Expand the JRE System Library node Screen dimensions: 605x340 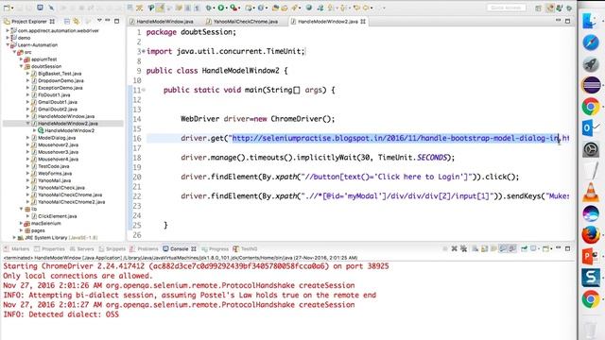(x=14, y=237)
